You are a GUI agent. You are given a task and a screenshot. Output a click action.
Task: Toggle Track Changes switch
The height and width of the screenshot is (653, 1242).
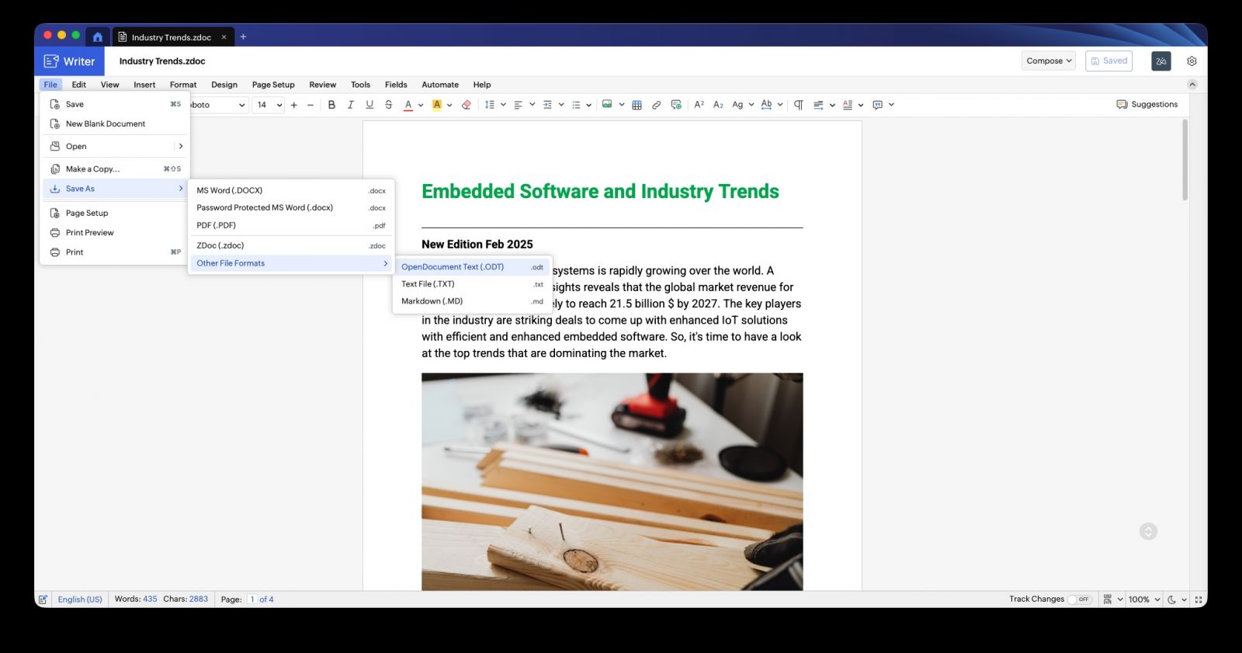pyautogui.click(x=1080, y=599)
